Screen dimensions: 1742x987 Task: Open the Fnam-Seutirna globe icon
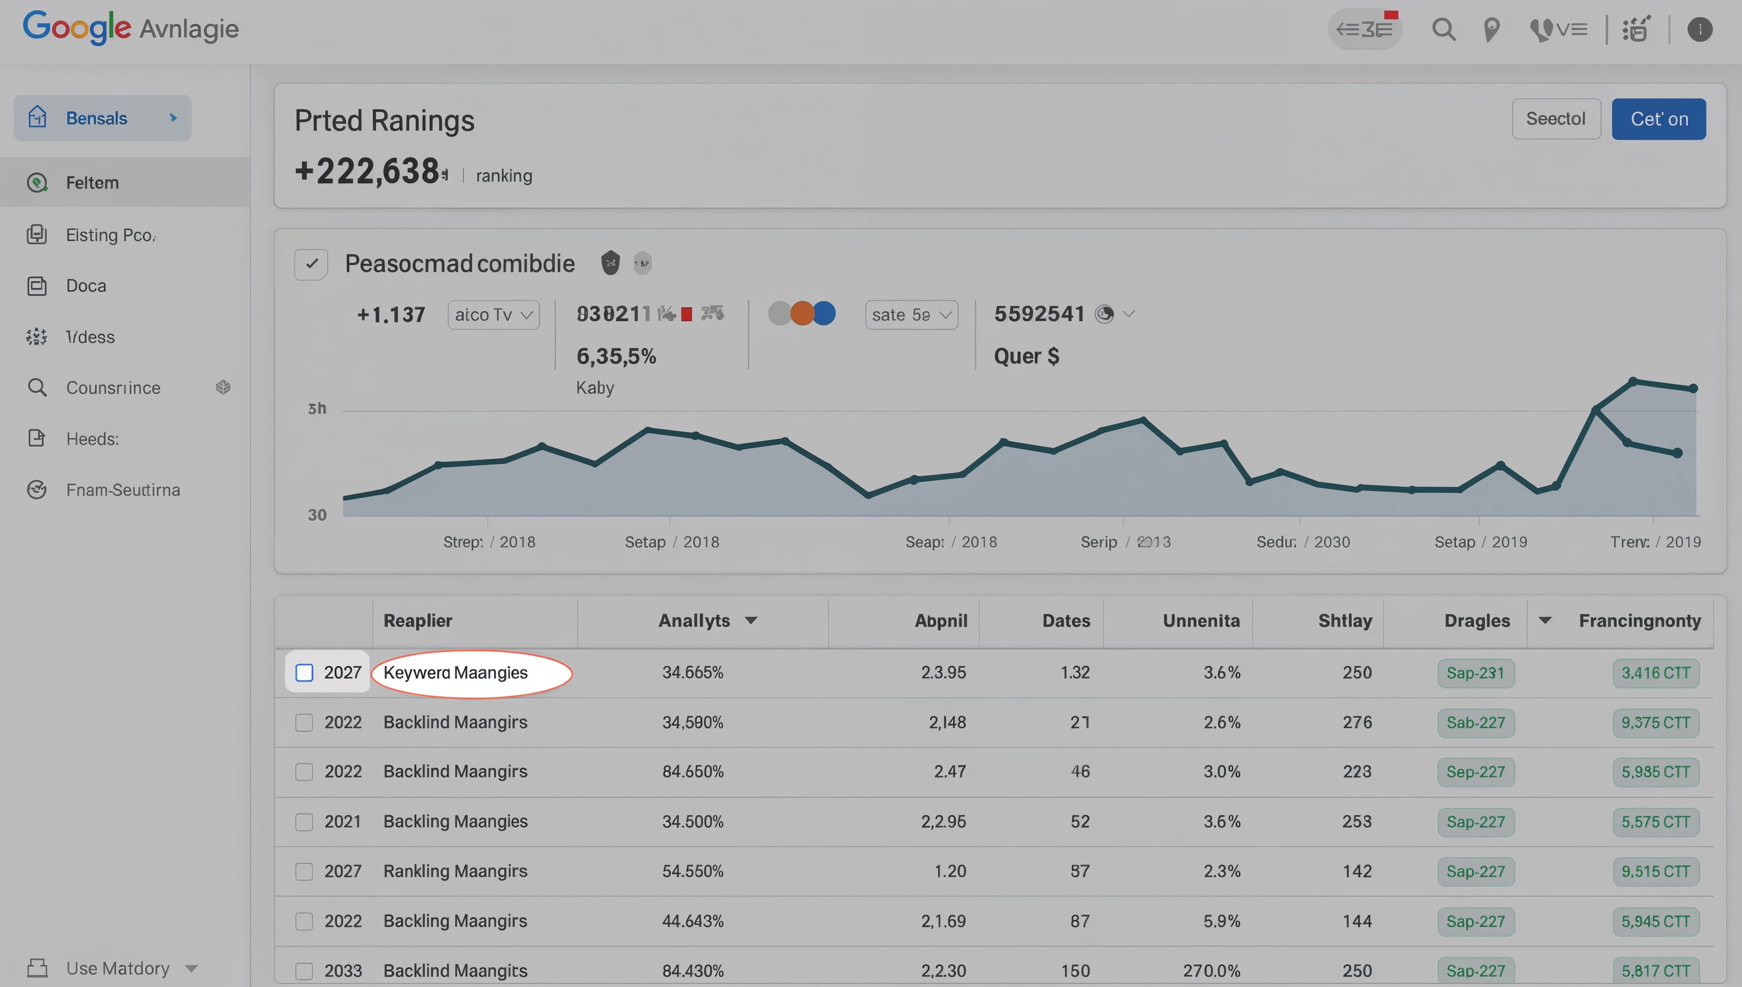click(x=37, y=489)
